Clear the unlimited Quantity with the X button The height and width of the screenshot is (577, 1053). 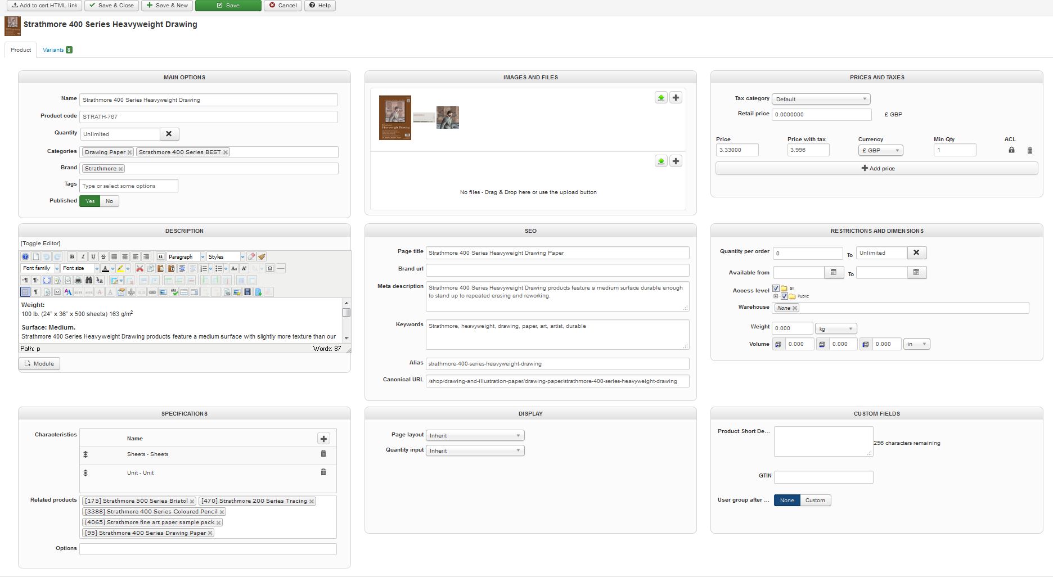tap(169, 134)
